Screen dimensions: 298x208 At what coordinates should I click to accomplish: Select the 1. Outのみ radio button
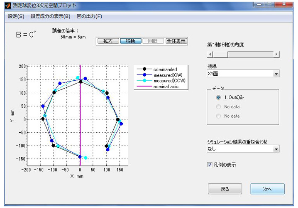[x=218, y=97]
